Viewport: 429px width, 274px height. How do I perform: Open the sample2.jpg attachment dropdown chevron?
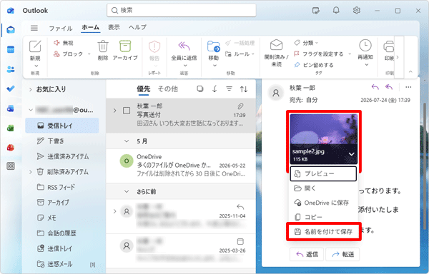click(x=352, y=154)
